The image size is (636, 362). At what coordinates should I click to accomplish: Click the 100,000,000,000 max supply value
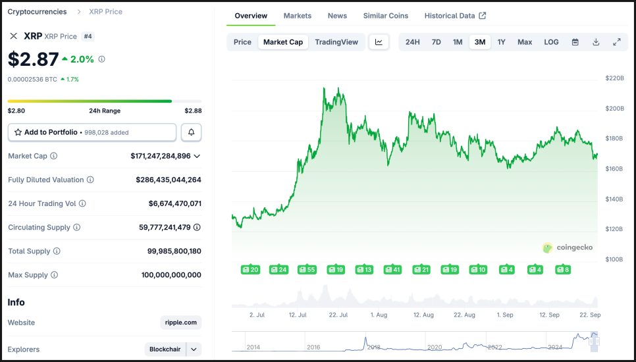[x=171, y=275]
